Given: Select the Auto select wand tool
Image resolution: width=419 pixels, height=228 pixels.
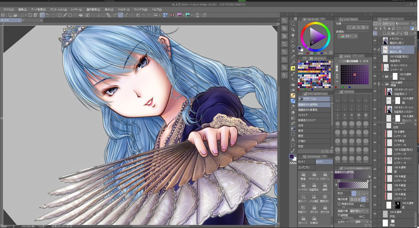Looking at the screenshot, I should click(x=293, y=51).
